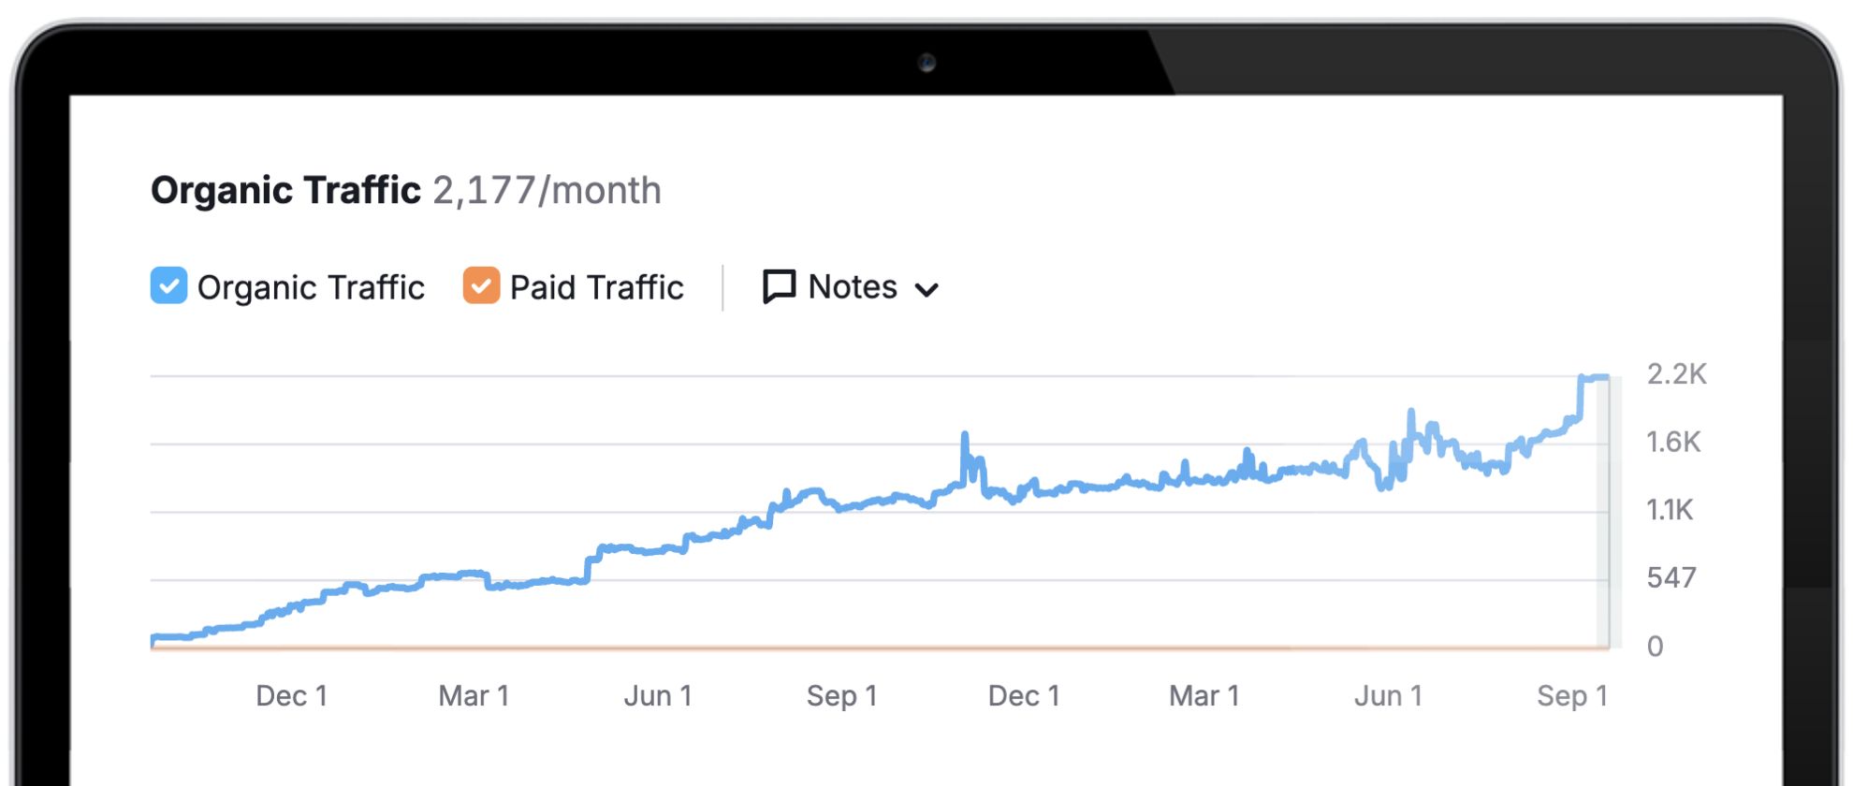Click the peak point of the traffic line
Viewport: 1853px width, 786px height.
pyautogui.click(x=1596, y=377)
